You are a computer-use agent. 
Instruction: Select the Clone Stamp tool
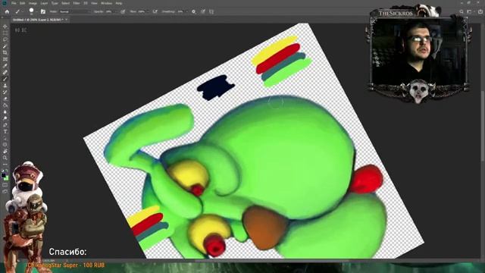5,86
